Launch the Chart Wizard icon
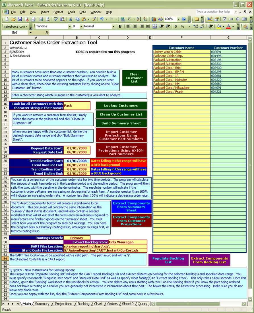The width and height of the screenshot is (254, 313). tap(154, 19)
